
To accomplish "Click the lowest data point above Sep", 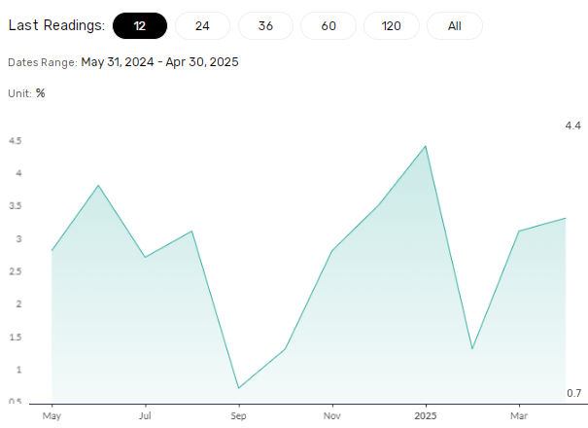I will point(238,388).
